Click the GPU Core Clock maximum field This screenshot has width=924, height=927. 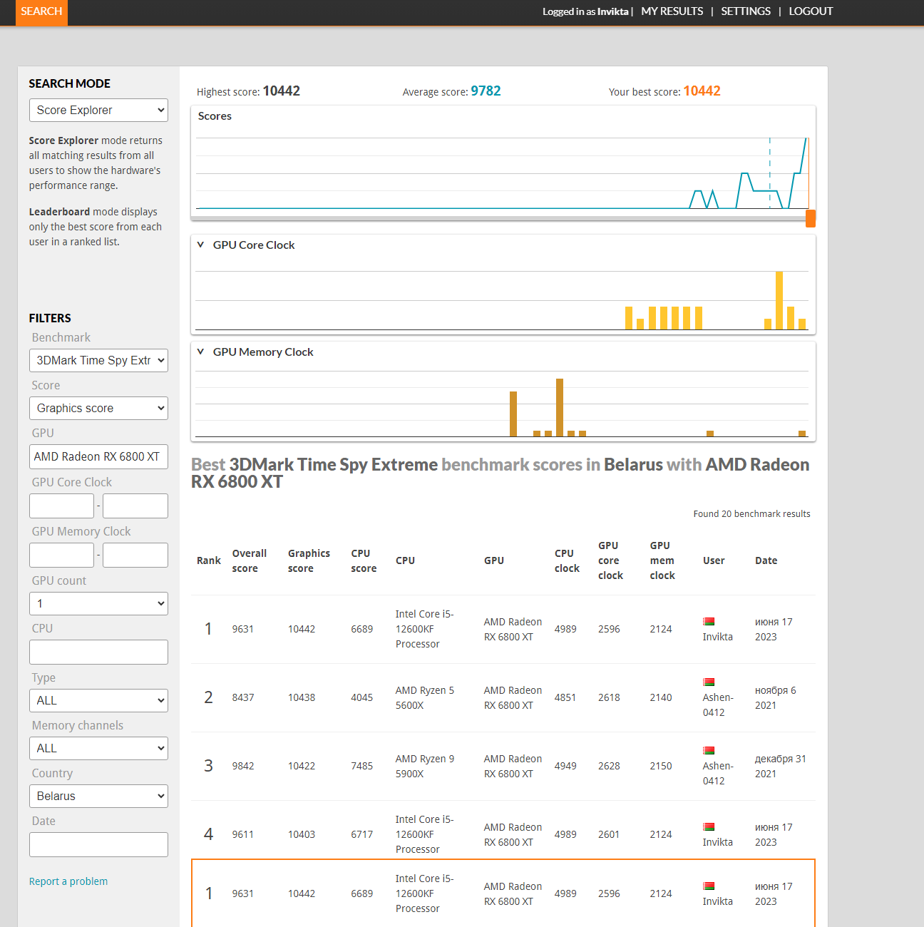point(135,506)
